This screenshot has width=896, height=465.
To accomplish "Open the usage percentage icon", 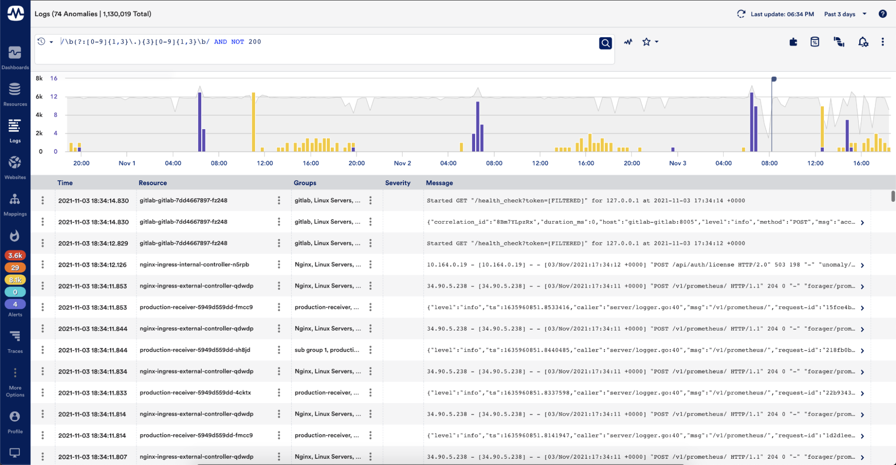I will coord(814,42).
